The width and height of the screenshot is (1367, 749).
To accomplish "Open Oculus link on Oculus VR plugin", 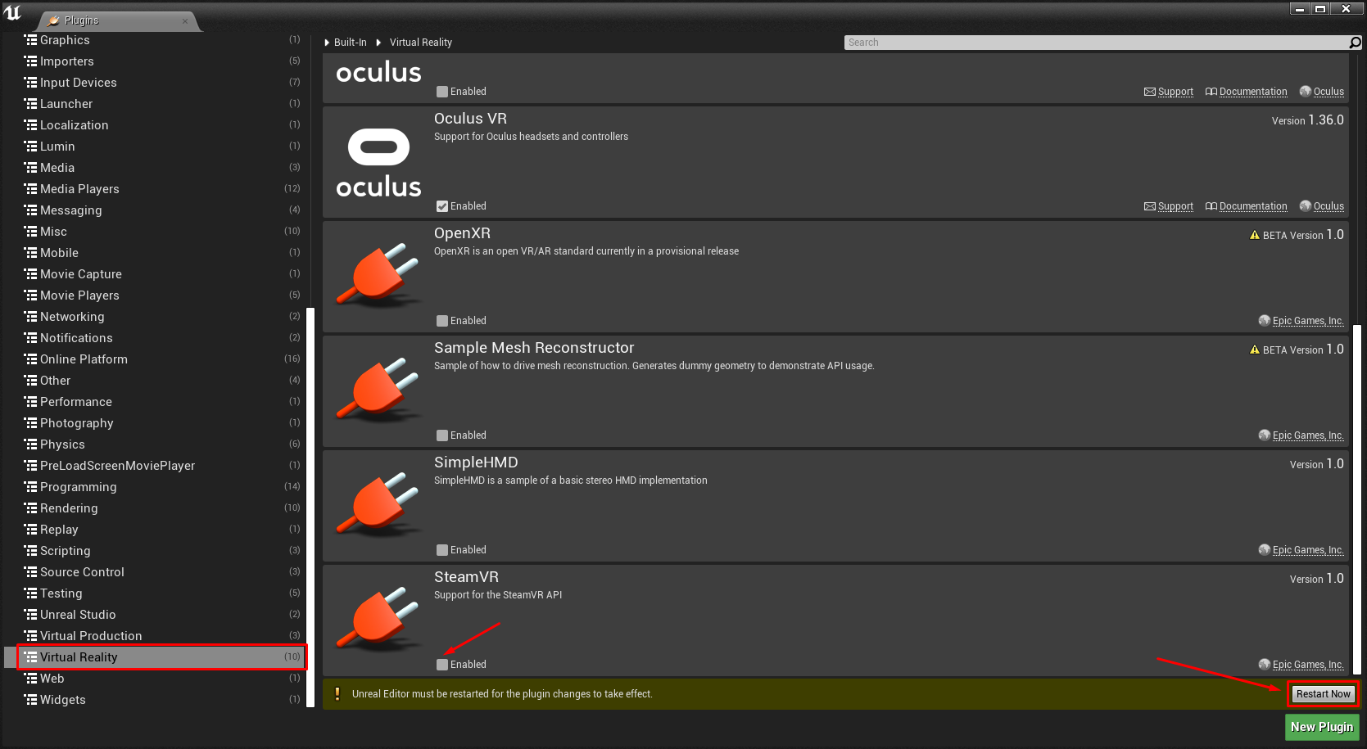I will tap(1329, 206).
